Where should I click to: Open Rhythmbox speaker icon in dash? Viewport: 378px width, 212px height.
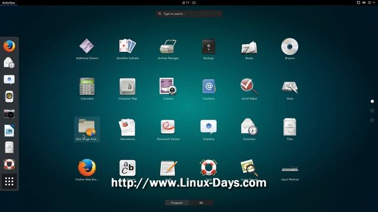pyautogui.click(x=9, y=97)
